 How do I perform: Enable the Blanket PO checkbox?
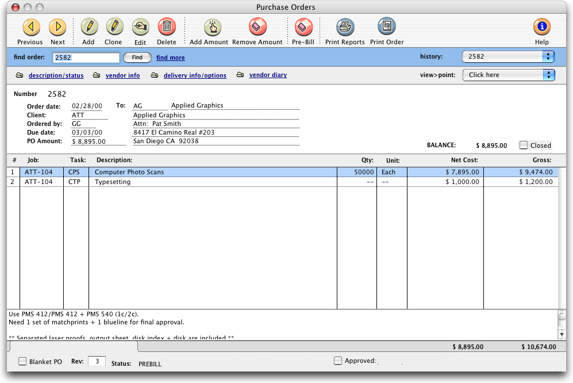pos(22,361)
